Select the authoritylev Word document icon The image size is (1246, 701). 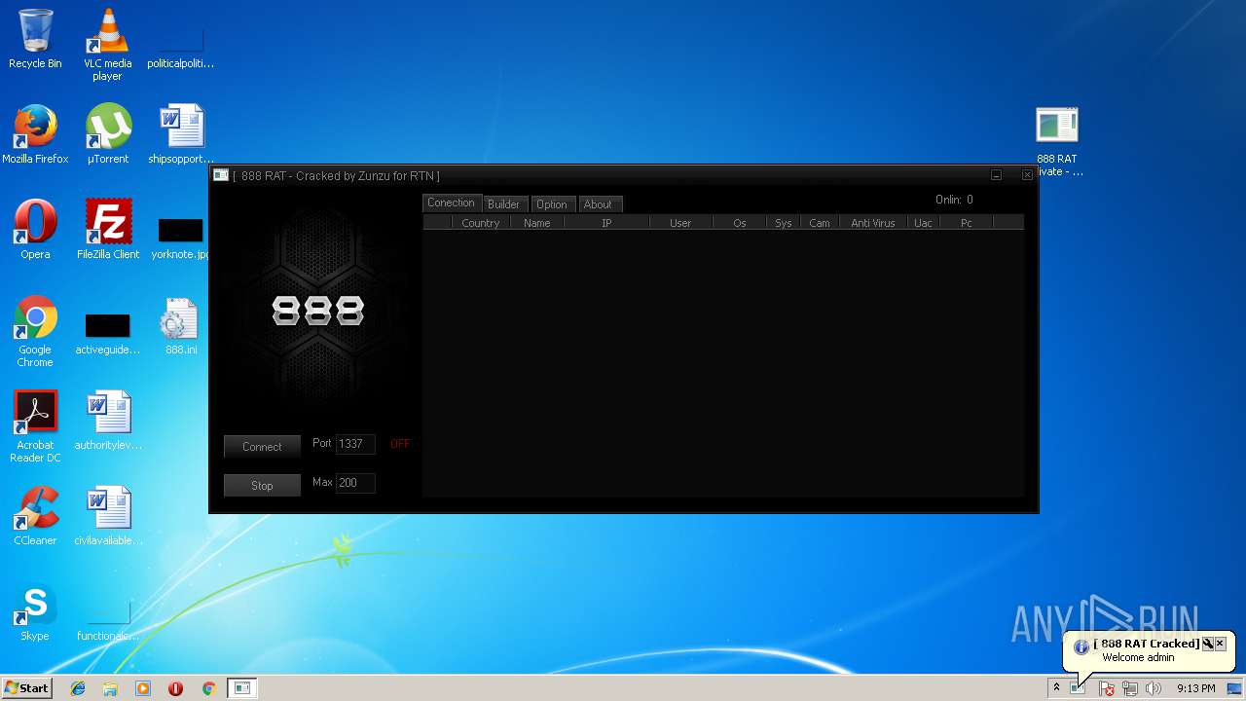[x=108, y=421]
